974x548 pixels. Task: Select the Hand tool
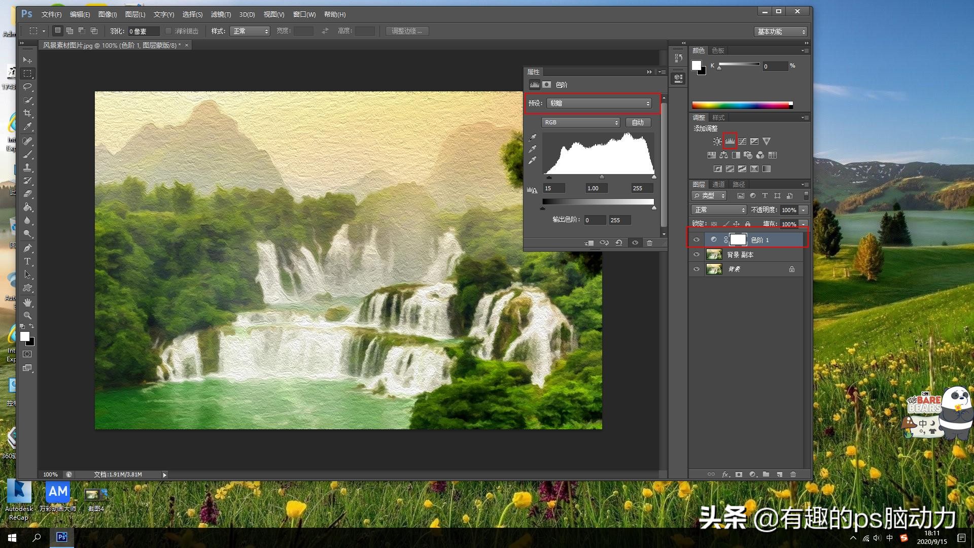click(x=28, y=302)
